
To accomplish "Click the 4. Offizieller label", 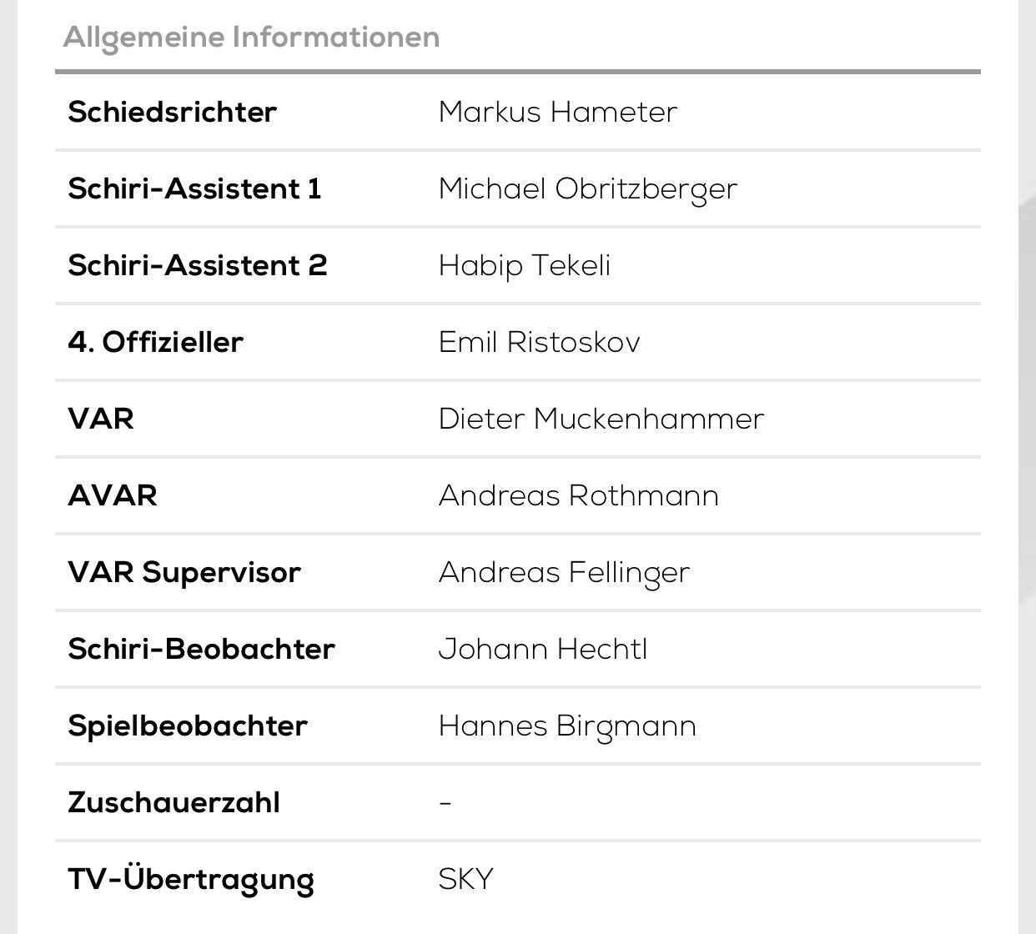I will pyautogui.click(x=155, y=342).
